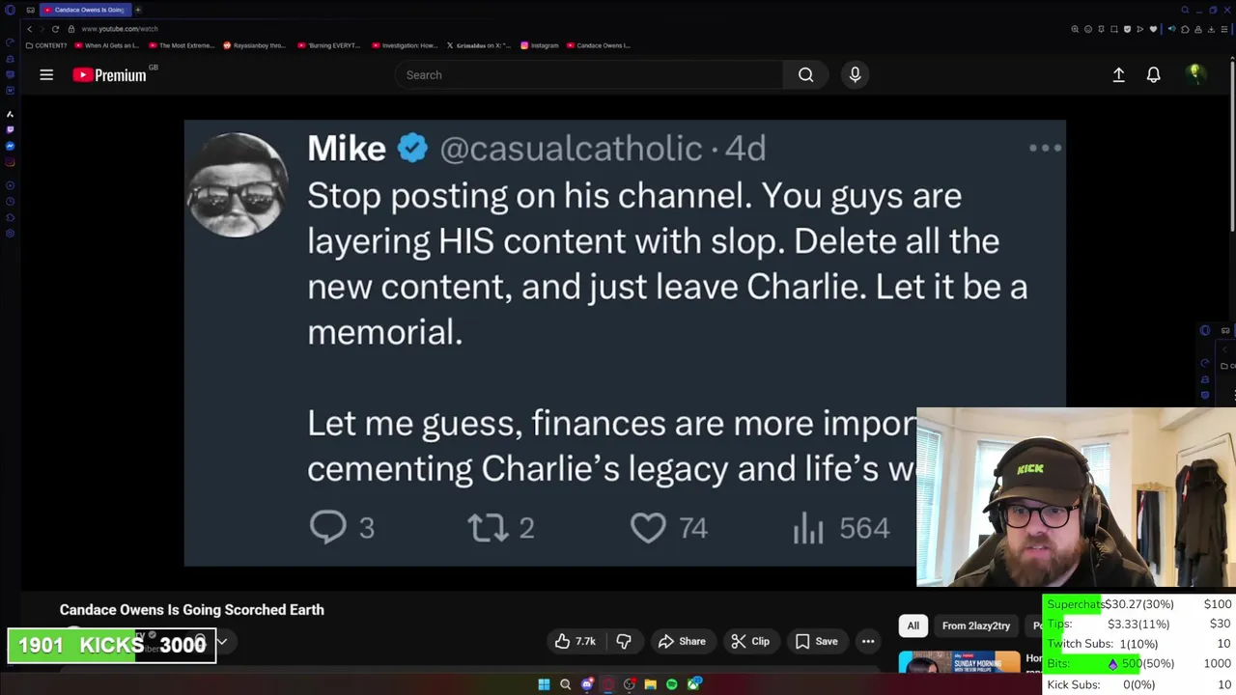Open the CONTENT? bookmarks folder
This screenshot has width=1236, height=695.
[46, 45]
